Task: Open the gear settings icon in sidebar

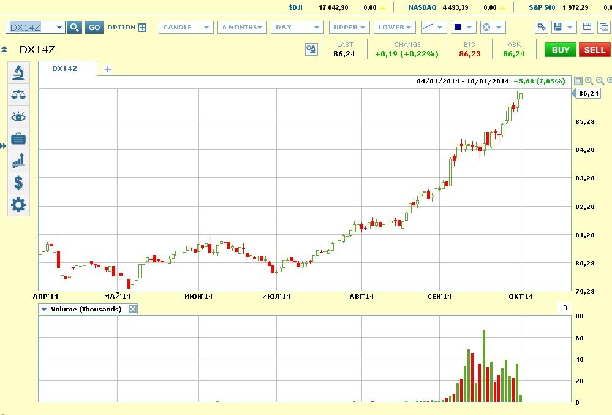Action: coord(18,205)
